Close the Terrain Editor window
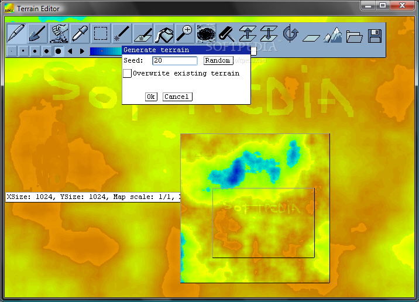Image resolution: width=419 pixels, height=302 pixels. tap(403, 5)
